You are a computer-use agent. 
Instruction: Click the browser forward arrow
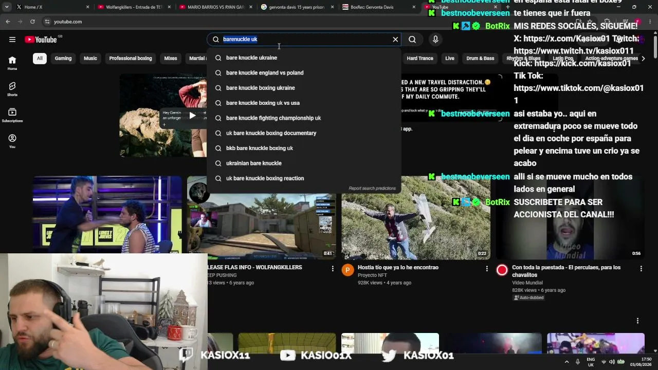(20, 22)
